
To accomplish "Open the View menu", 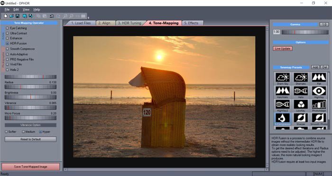I will pyautogui.click(x=26, y=9).
